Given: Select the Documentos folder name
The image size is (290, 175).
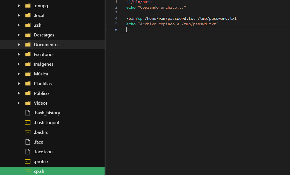Looking at the screenshot, I should coord(47,45).
